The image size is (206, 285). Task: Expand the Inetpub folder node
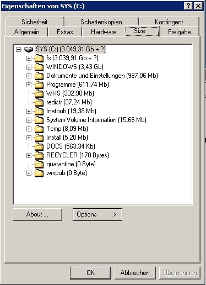coord(29,111)
